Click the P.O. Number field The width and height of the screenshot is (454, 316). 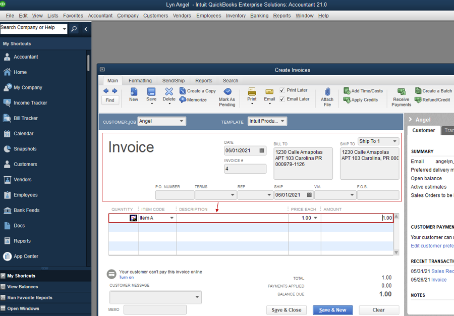175,195
